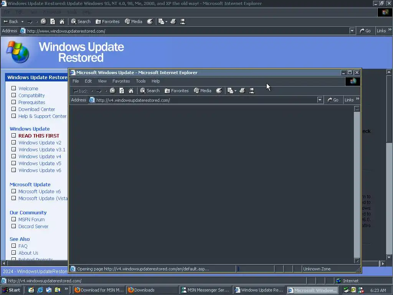Open Microsoft Update v6 sidebar link
This screenshot has width=393, height=295.
tap(40, 191)
